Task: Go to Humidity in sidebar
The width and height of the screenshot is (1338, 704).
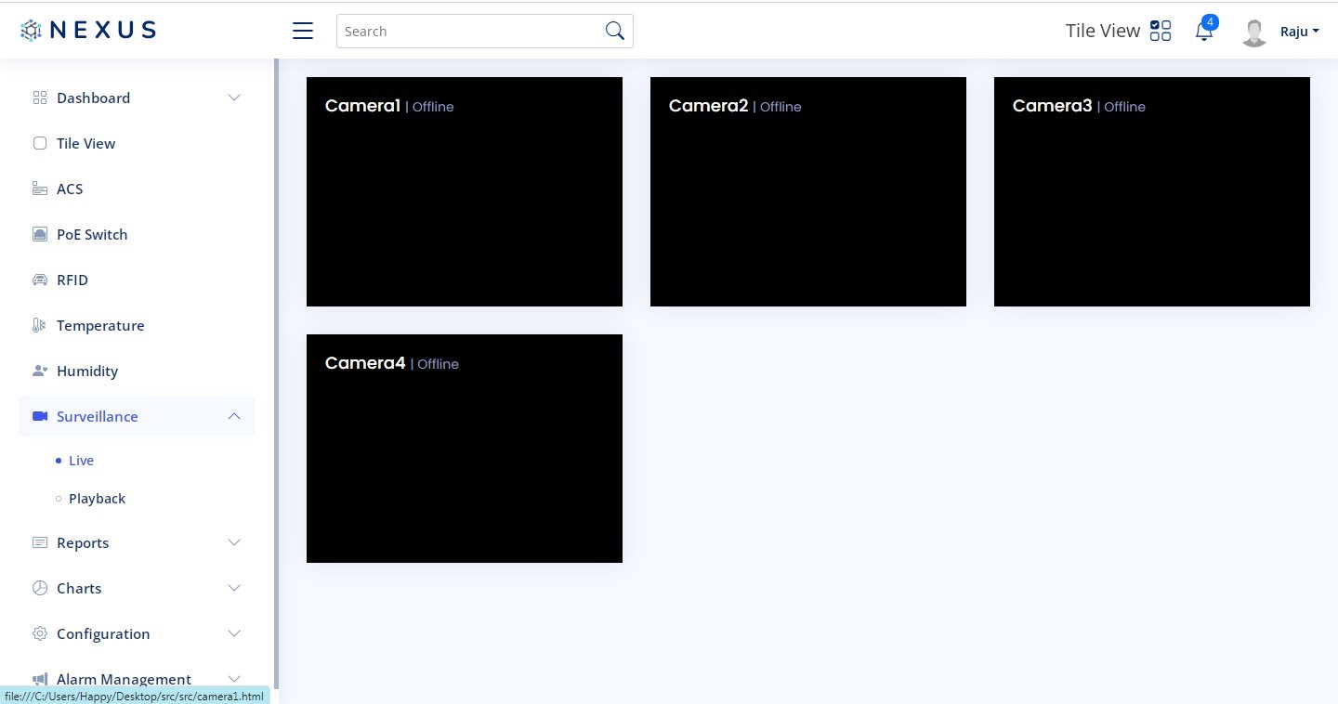Action: (x=86, y=371)
